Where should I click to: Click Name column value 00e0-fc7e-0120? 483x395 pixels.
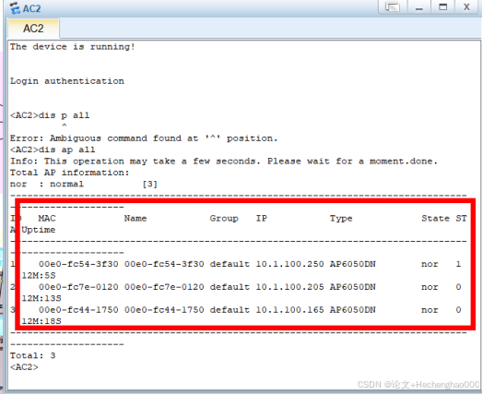tap(164, 287)
